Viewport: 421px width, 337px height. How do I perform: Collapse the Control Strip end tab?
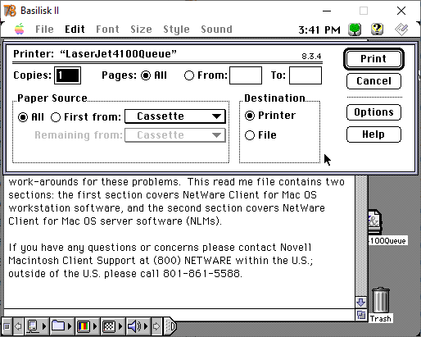click(x=170, y=326)
